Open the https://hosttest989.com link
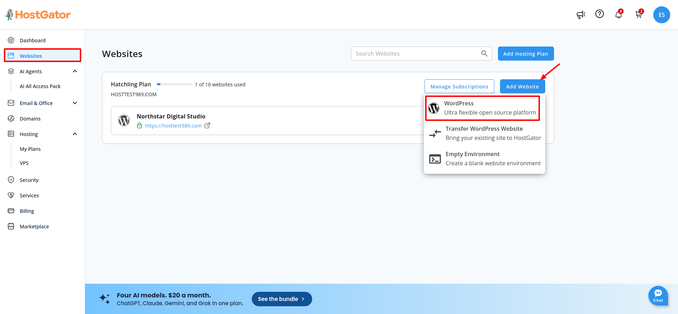This screenshot has height=314, width=678. pyautogui.click(x=173, y=126)
